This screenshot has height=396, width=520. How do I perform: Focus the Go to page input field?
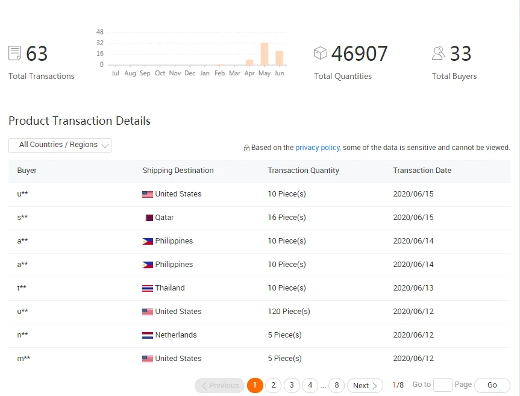click(x=443, y=385)
